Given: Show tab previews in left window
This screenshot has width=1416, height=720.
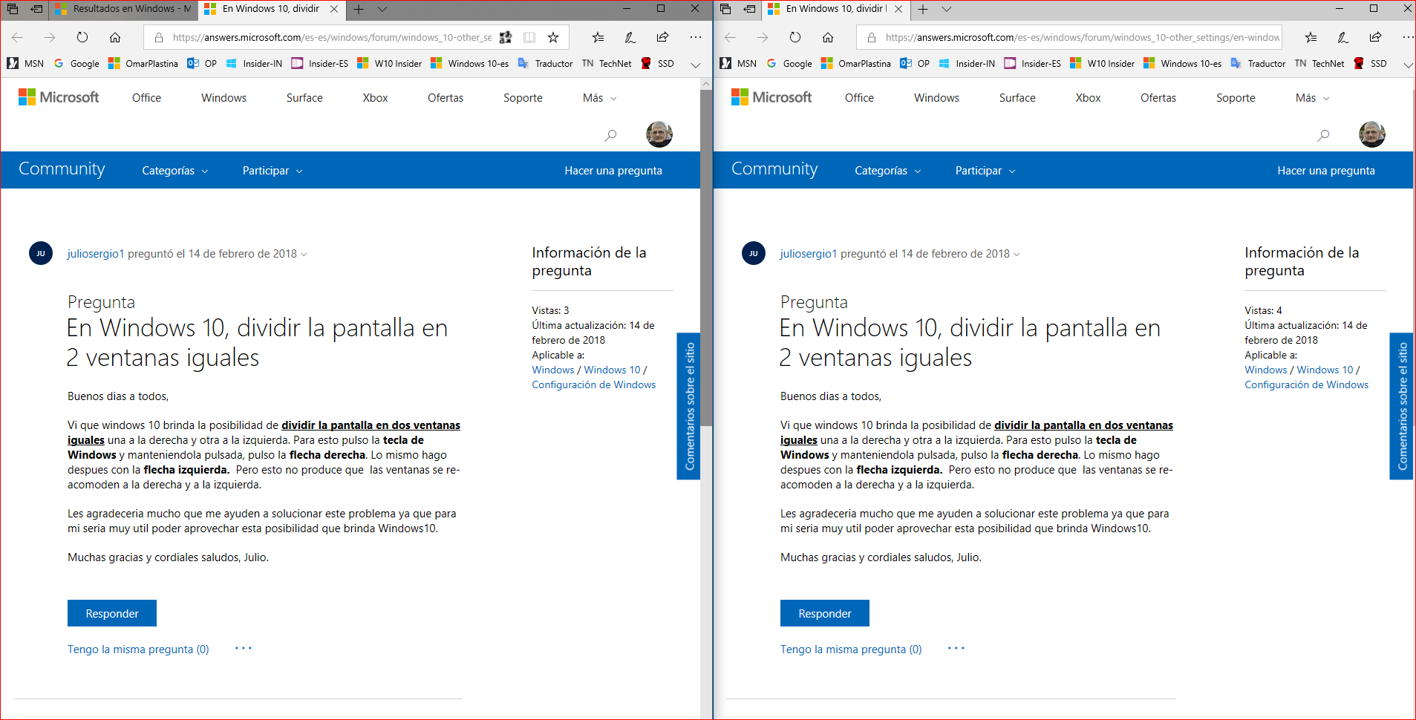Looking at the screenshot, I should point(382,9).
